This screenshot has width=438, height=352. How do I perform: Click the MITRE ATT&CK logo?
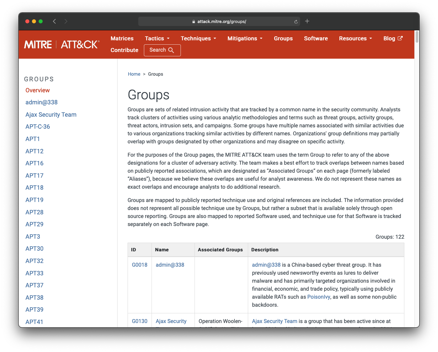click(61, 44)
